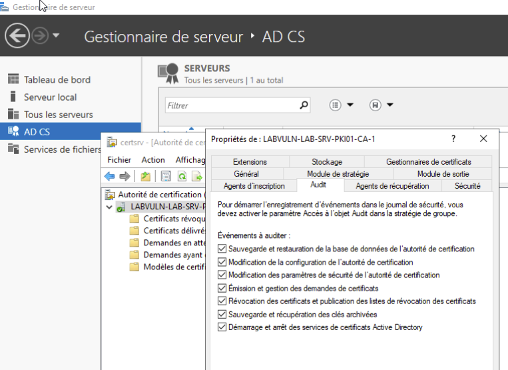The height and width of the screenshot is (370, 508).
Task: Open the list options dropdown arrow
Action: pos(350,105)
